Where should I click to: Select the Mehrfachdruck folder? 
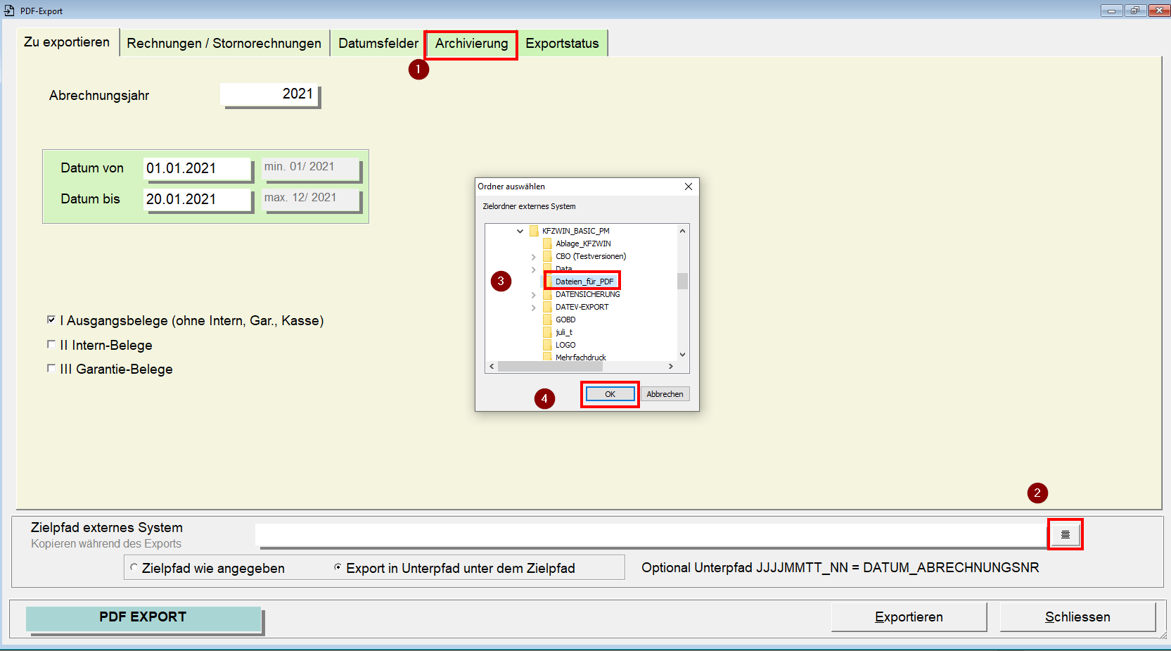581,358
